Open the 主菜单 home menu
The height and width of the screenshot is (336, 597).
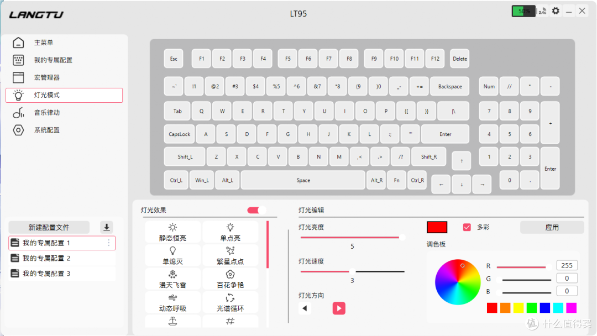coord(64,43)
